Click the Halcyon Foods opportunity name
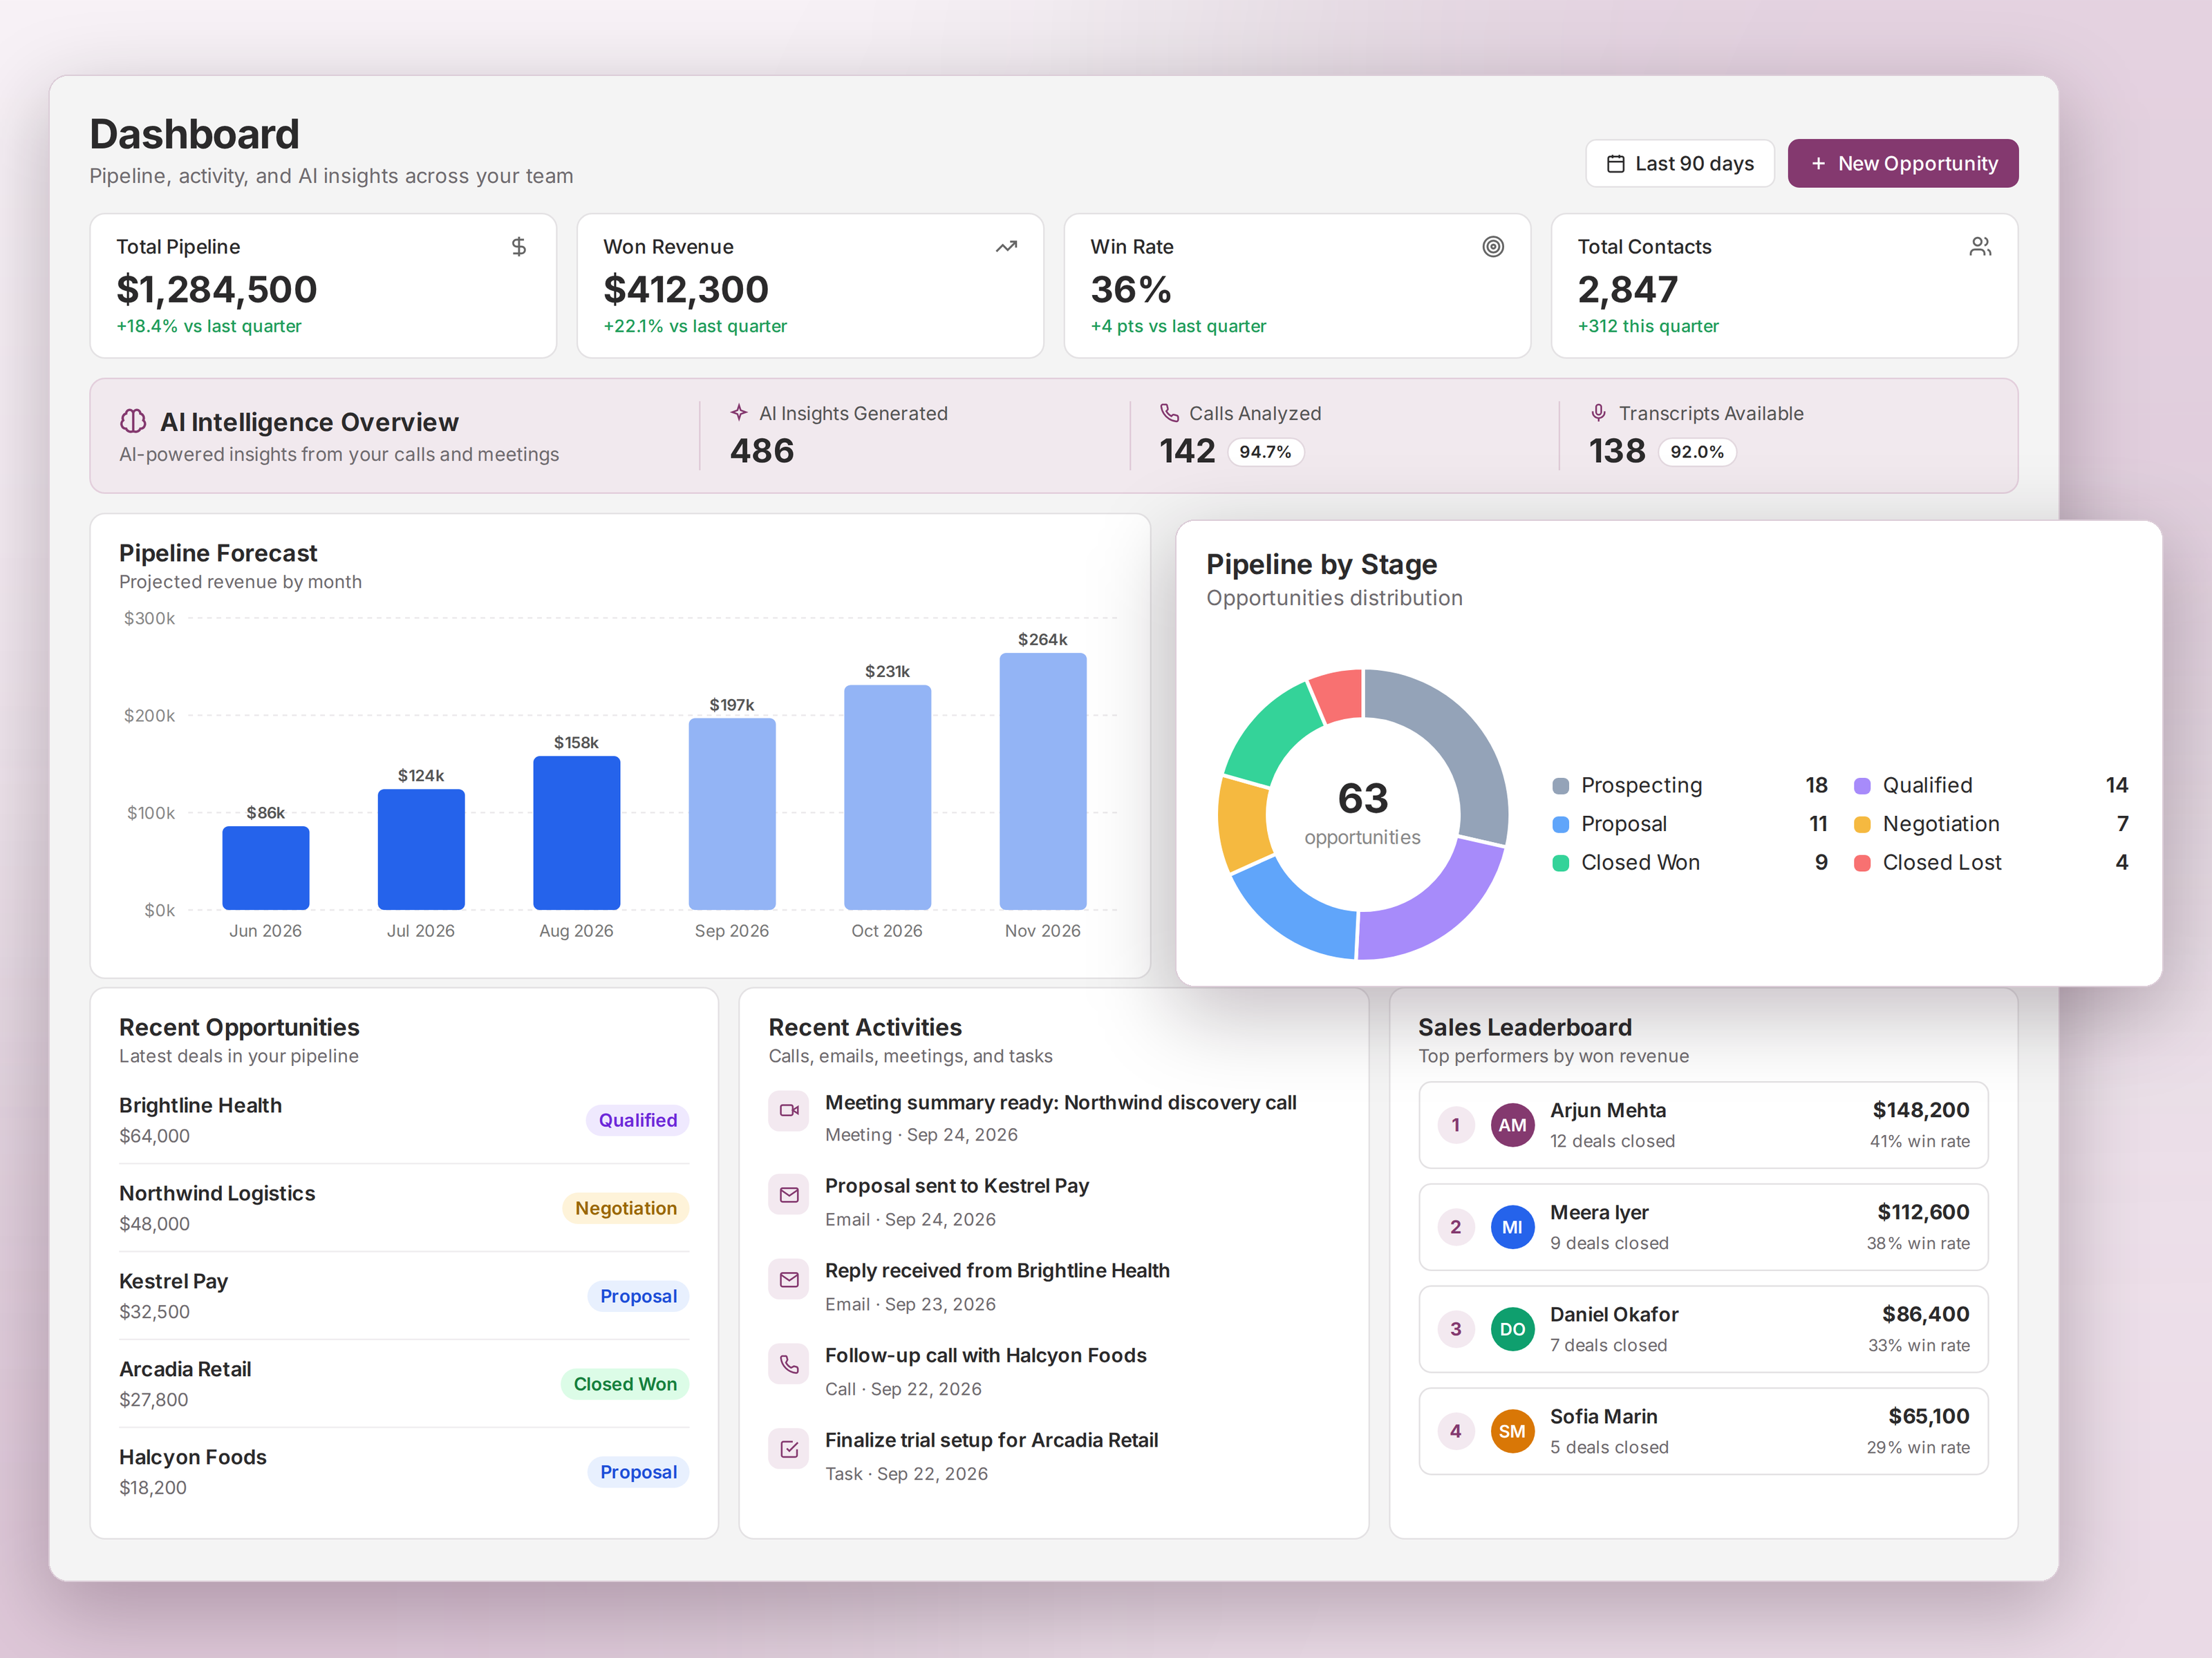 click(193, 1457)
